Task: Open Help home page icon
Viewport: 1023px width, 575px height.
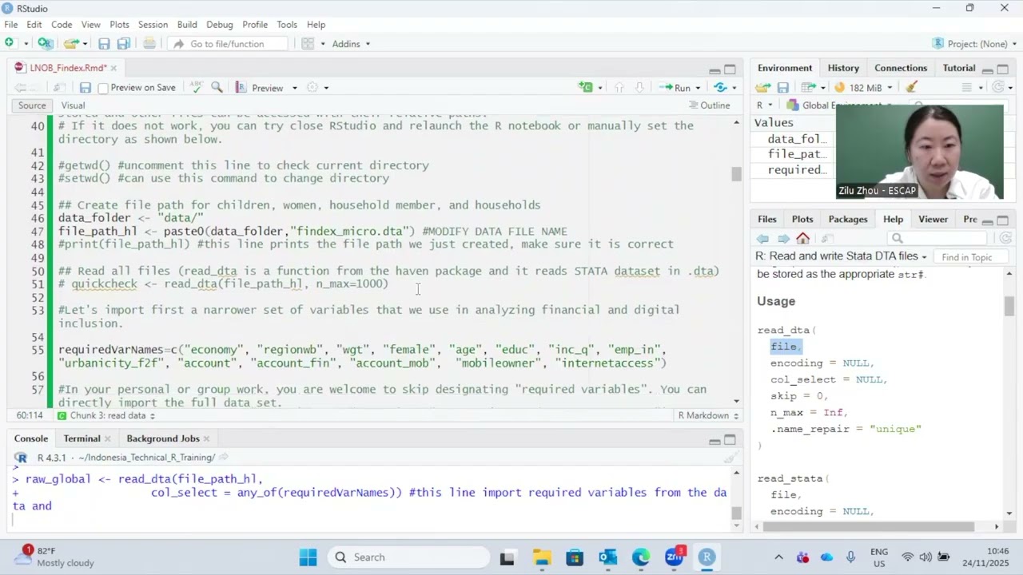Action: point(803,238)
